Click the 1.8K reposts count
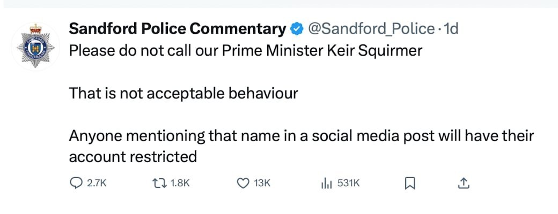The height and width of the screenshot is (214, 558). pos(180,184)
